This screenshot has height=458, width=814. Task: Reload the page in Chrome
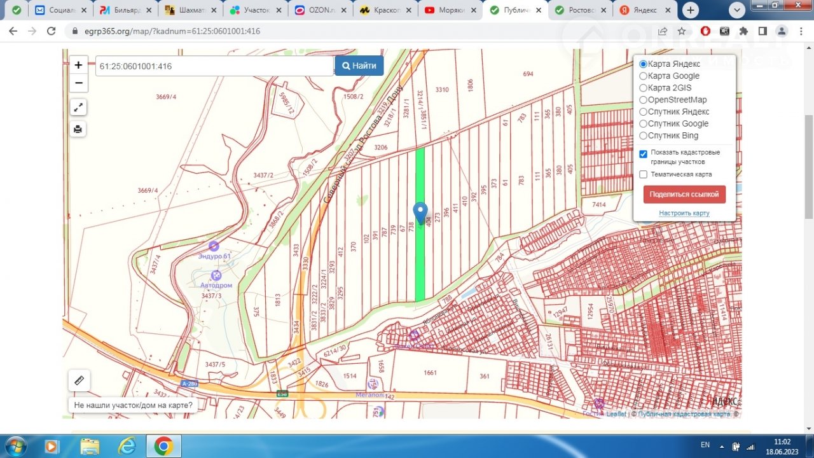coord(52,31)
